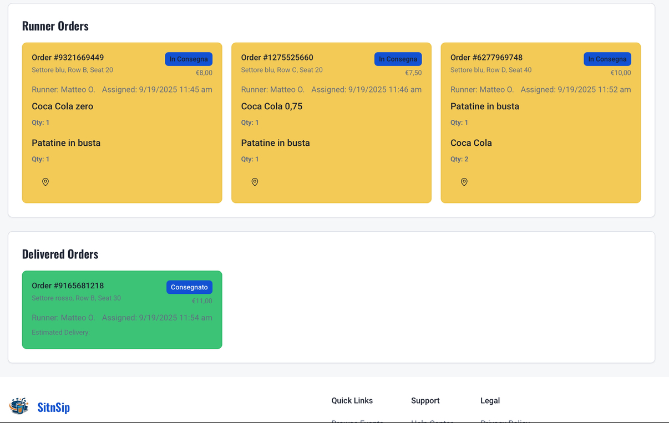The image size is (669, 423).
Task: Go to the SitnSip brand name link
Action: click(54, 407)
